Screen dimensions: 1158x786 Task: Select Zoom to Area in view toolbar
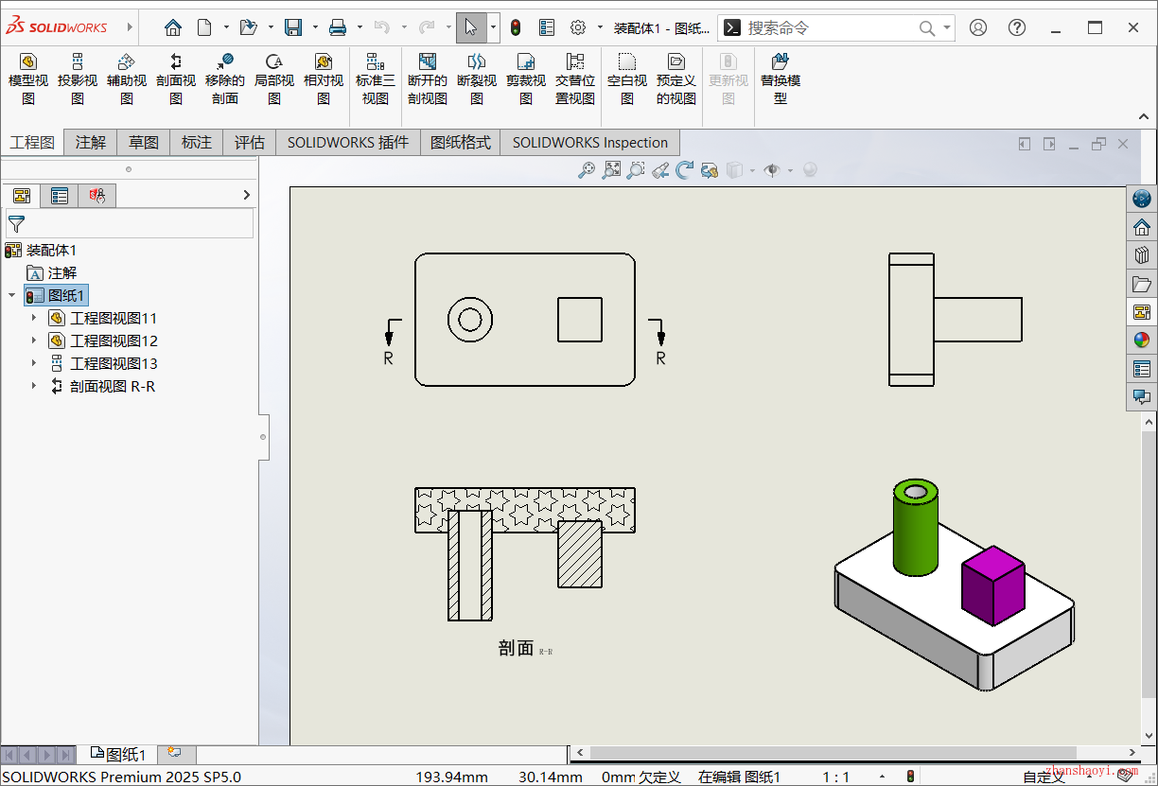pos(636,170)
